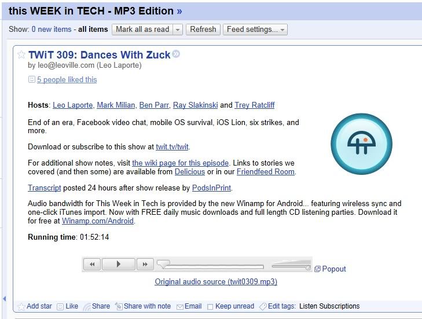Tick the Keep unread checkbox
The image size is (422, 319).
click(x=210, y=307)
